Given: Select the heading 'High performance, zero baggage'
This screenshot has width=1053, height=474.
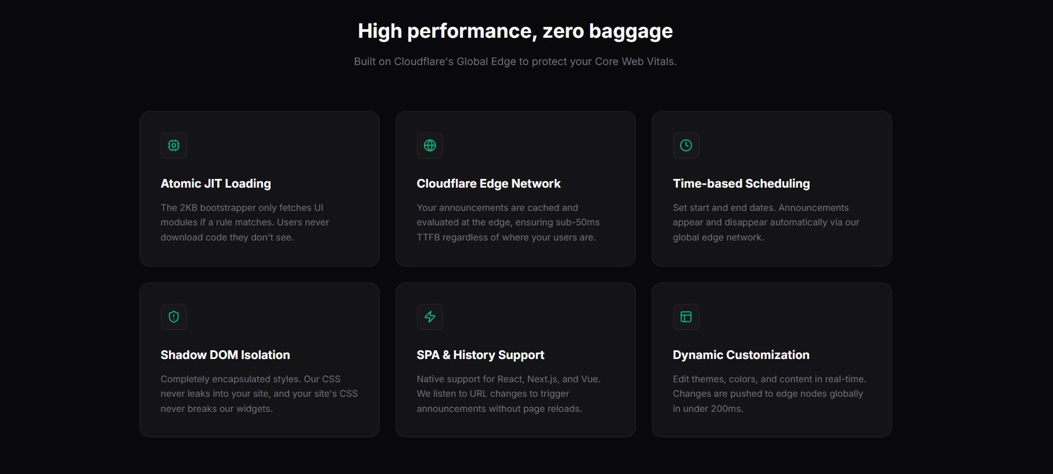Looking at the screenshot, I should [x=515, y=31].
